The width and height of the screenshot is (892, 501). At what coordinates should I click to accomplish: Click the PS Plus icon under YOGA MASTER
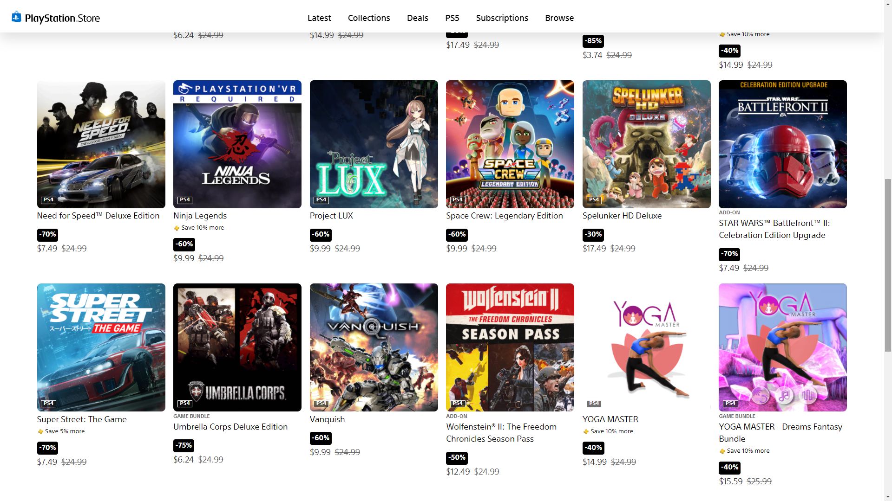[585, 431]
